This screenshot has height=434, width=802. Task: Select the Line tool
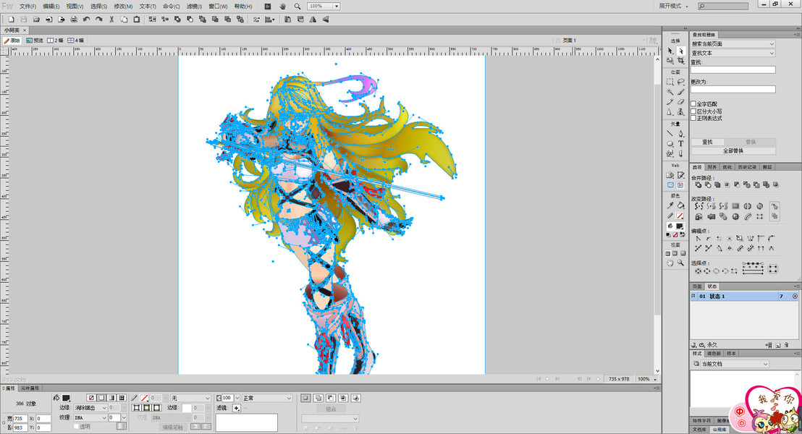pos(670,133)
